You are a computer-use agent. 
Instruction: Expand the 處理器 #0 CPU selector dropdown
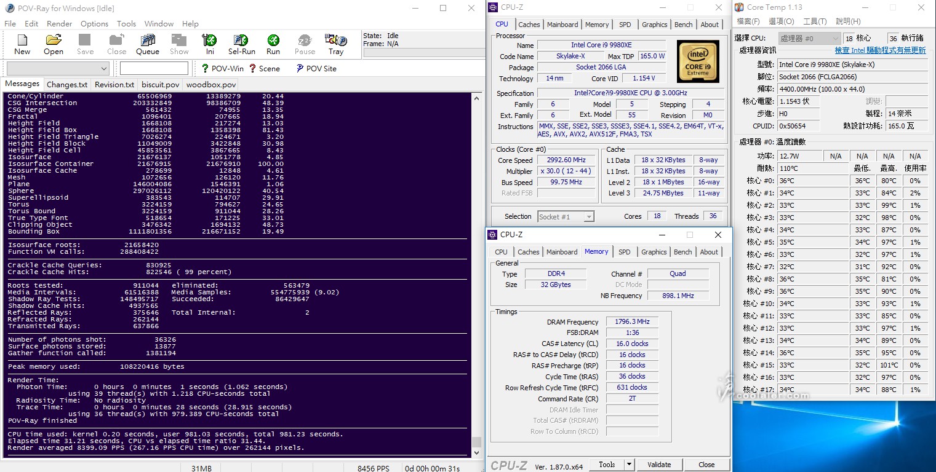809,38
